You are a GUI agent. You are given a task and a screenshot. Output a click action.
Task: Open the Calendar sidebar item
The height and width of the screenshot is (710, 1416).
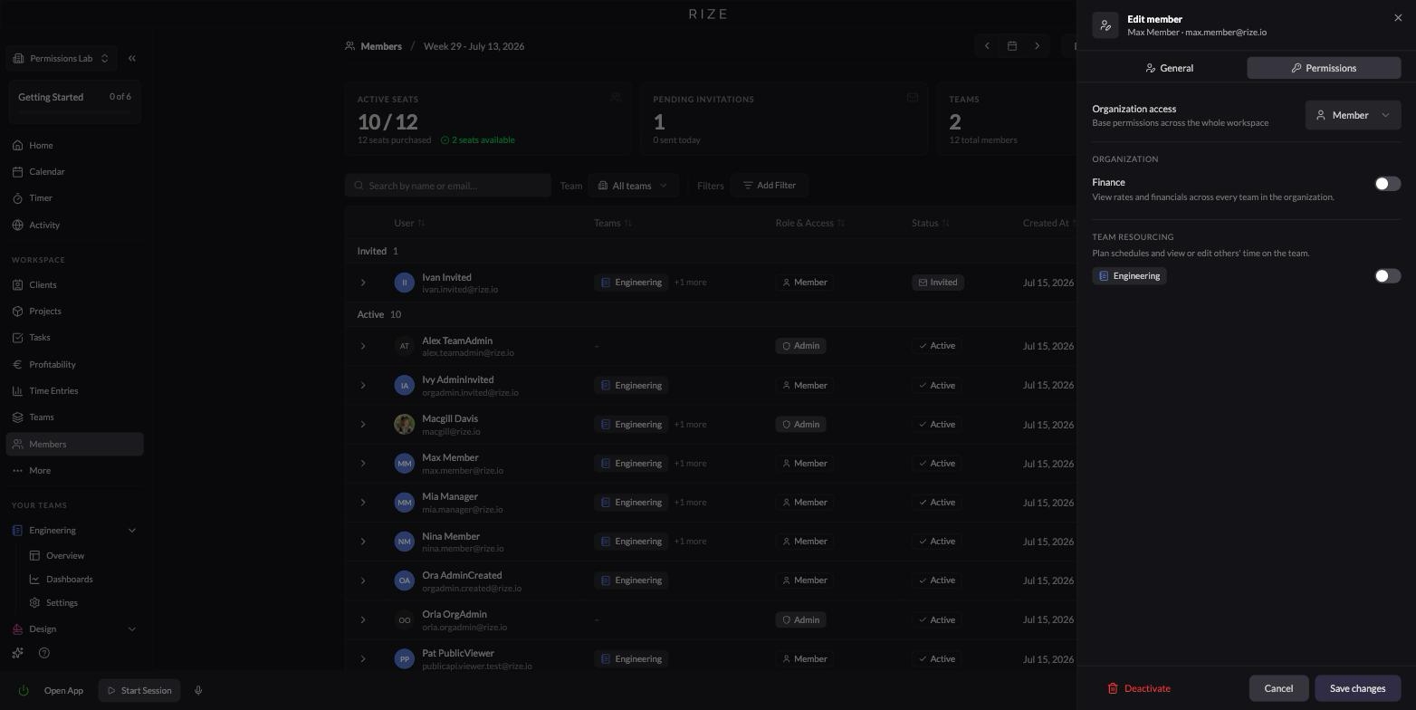point(74,171)
